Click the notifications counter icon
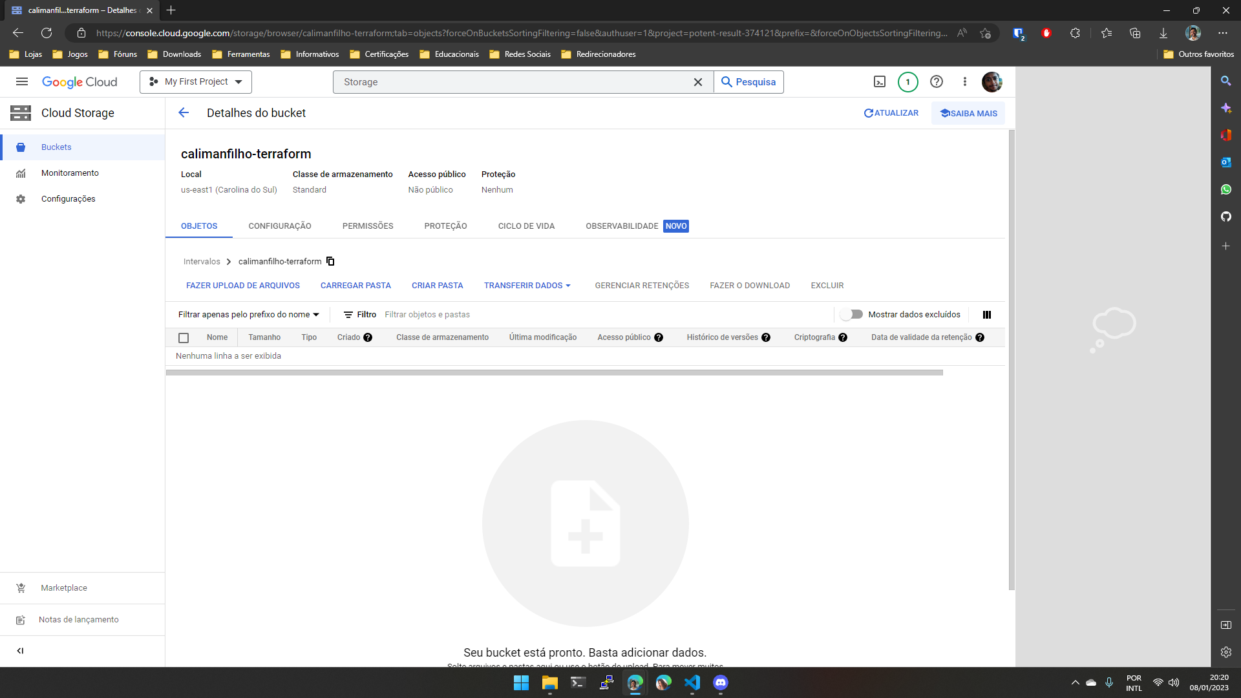Image resolution: width=1241 pixels, height=698 pixels. pos(907,82)
